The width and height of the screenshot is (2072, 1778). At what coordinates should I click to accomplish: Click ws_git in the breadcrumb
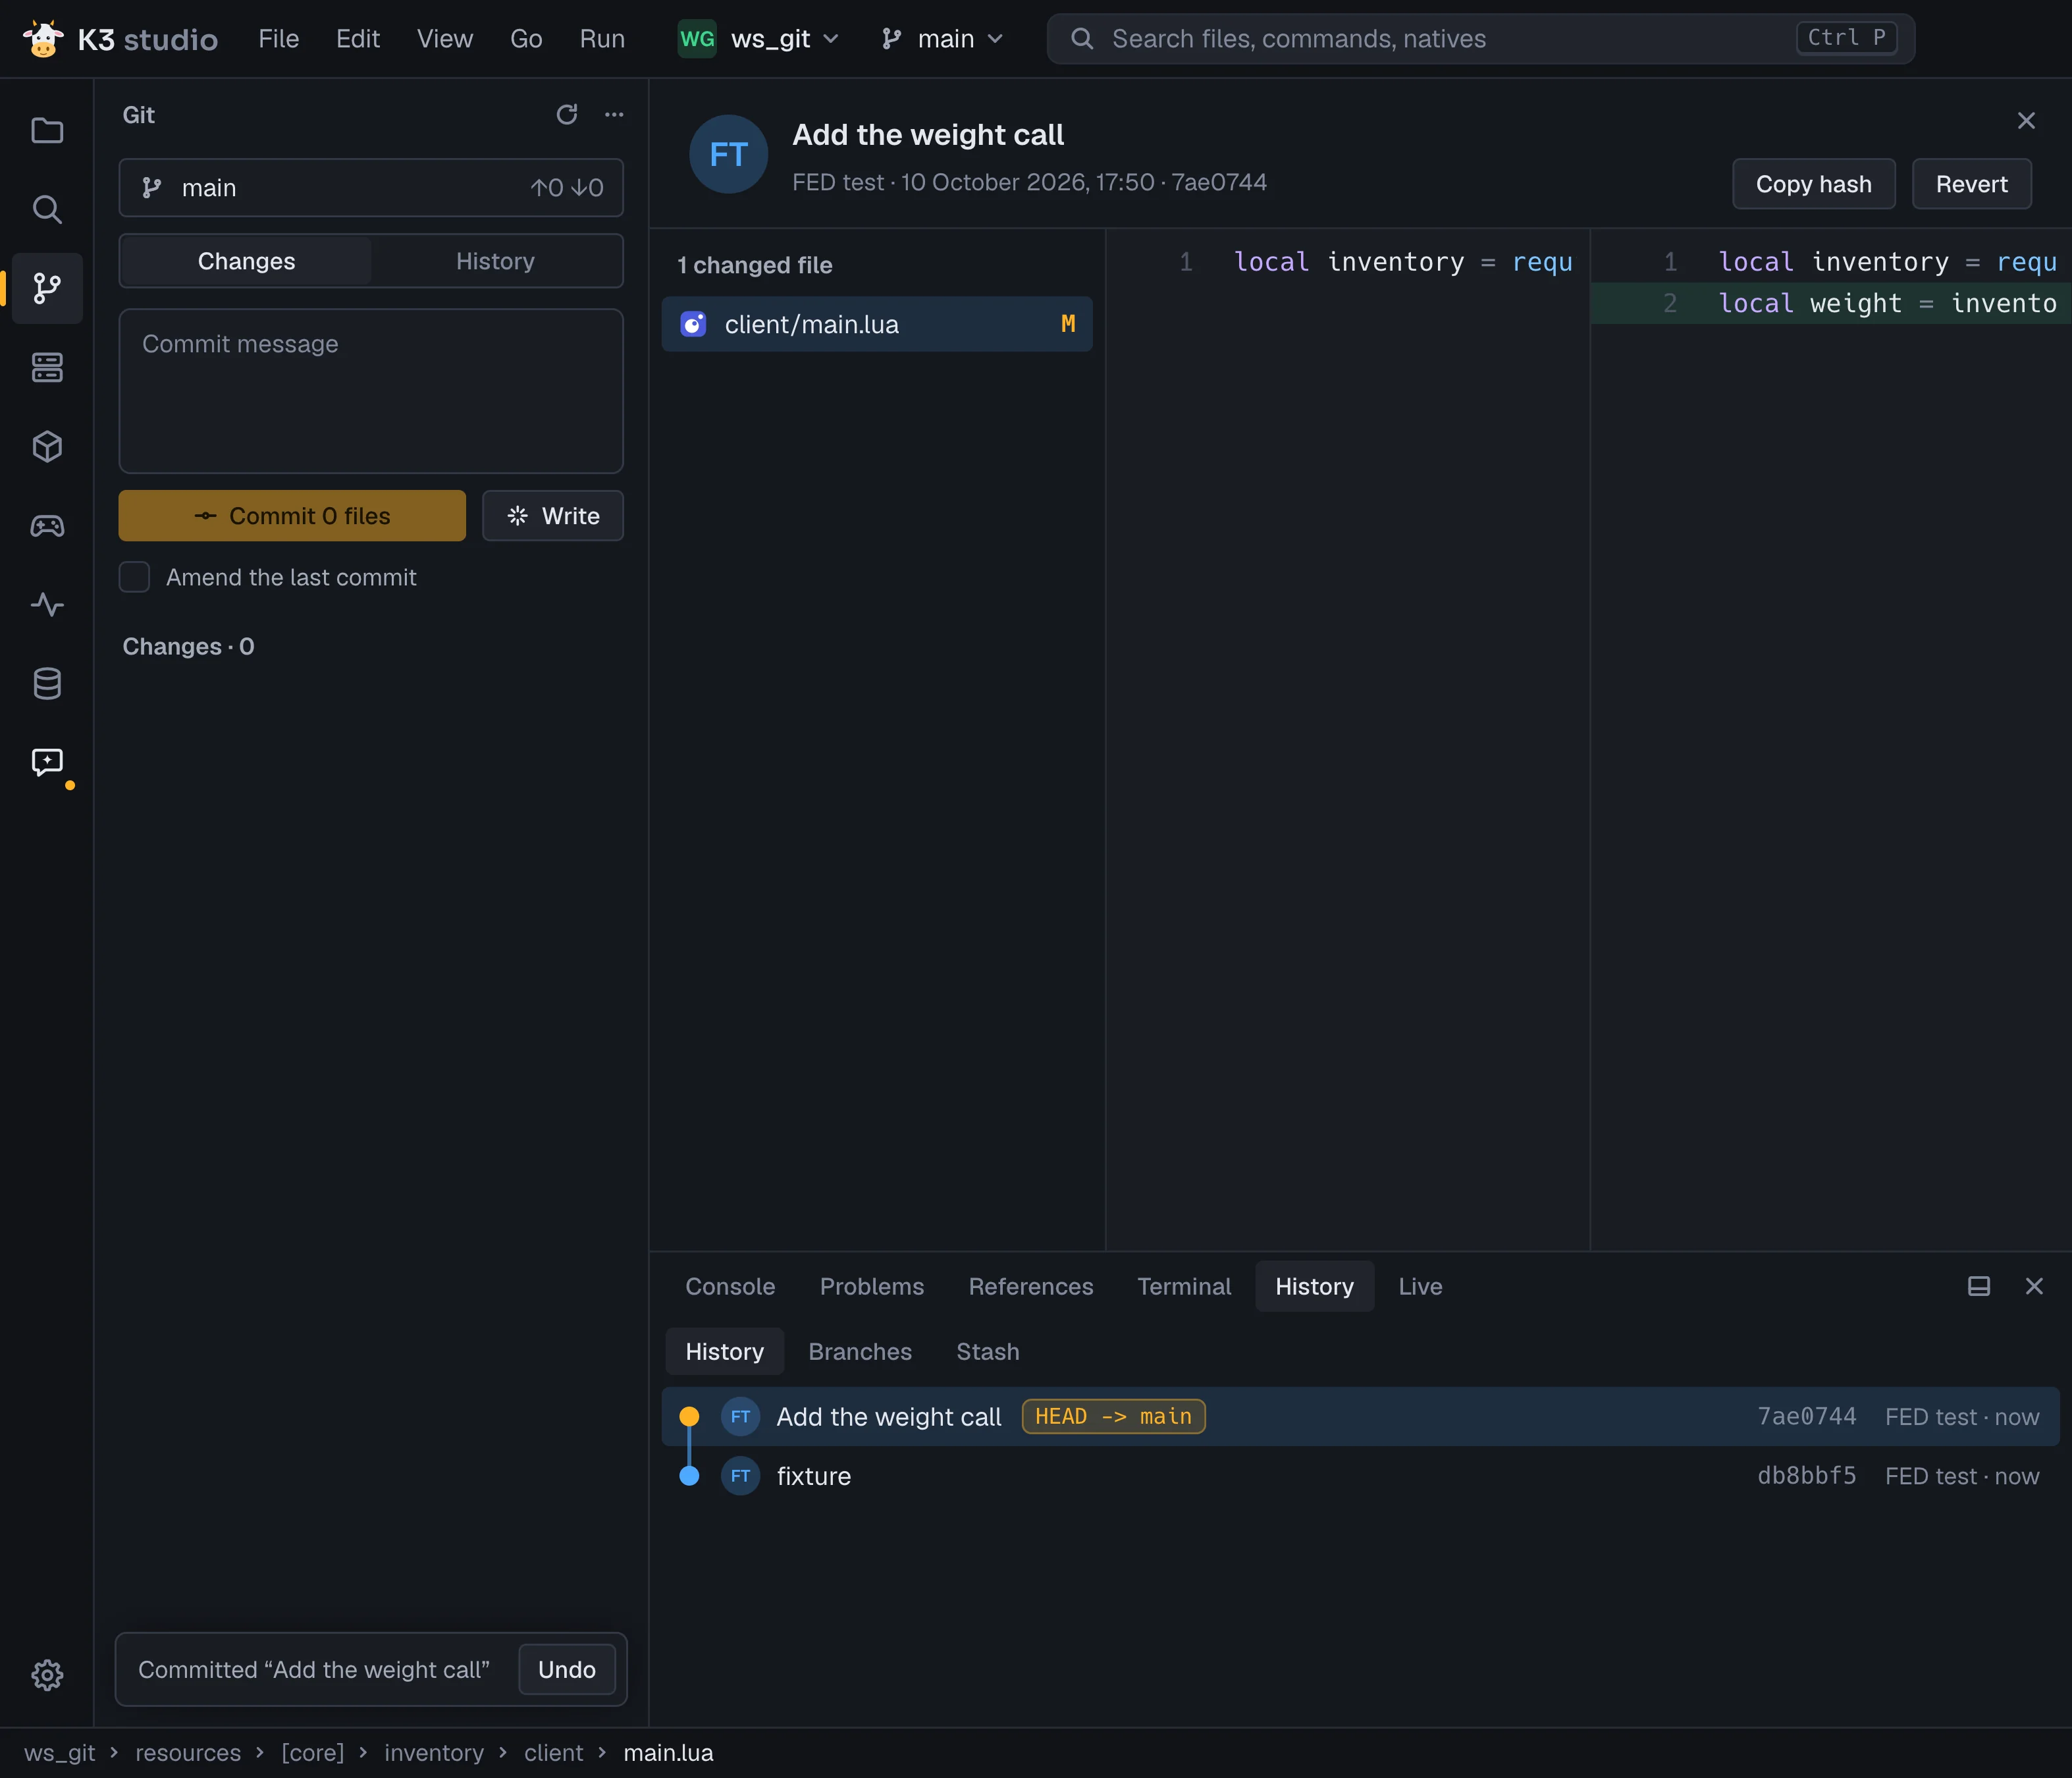coord(59,1752)
